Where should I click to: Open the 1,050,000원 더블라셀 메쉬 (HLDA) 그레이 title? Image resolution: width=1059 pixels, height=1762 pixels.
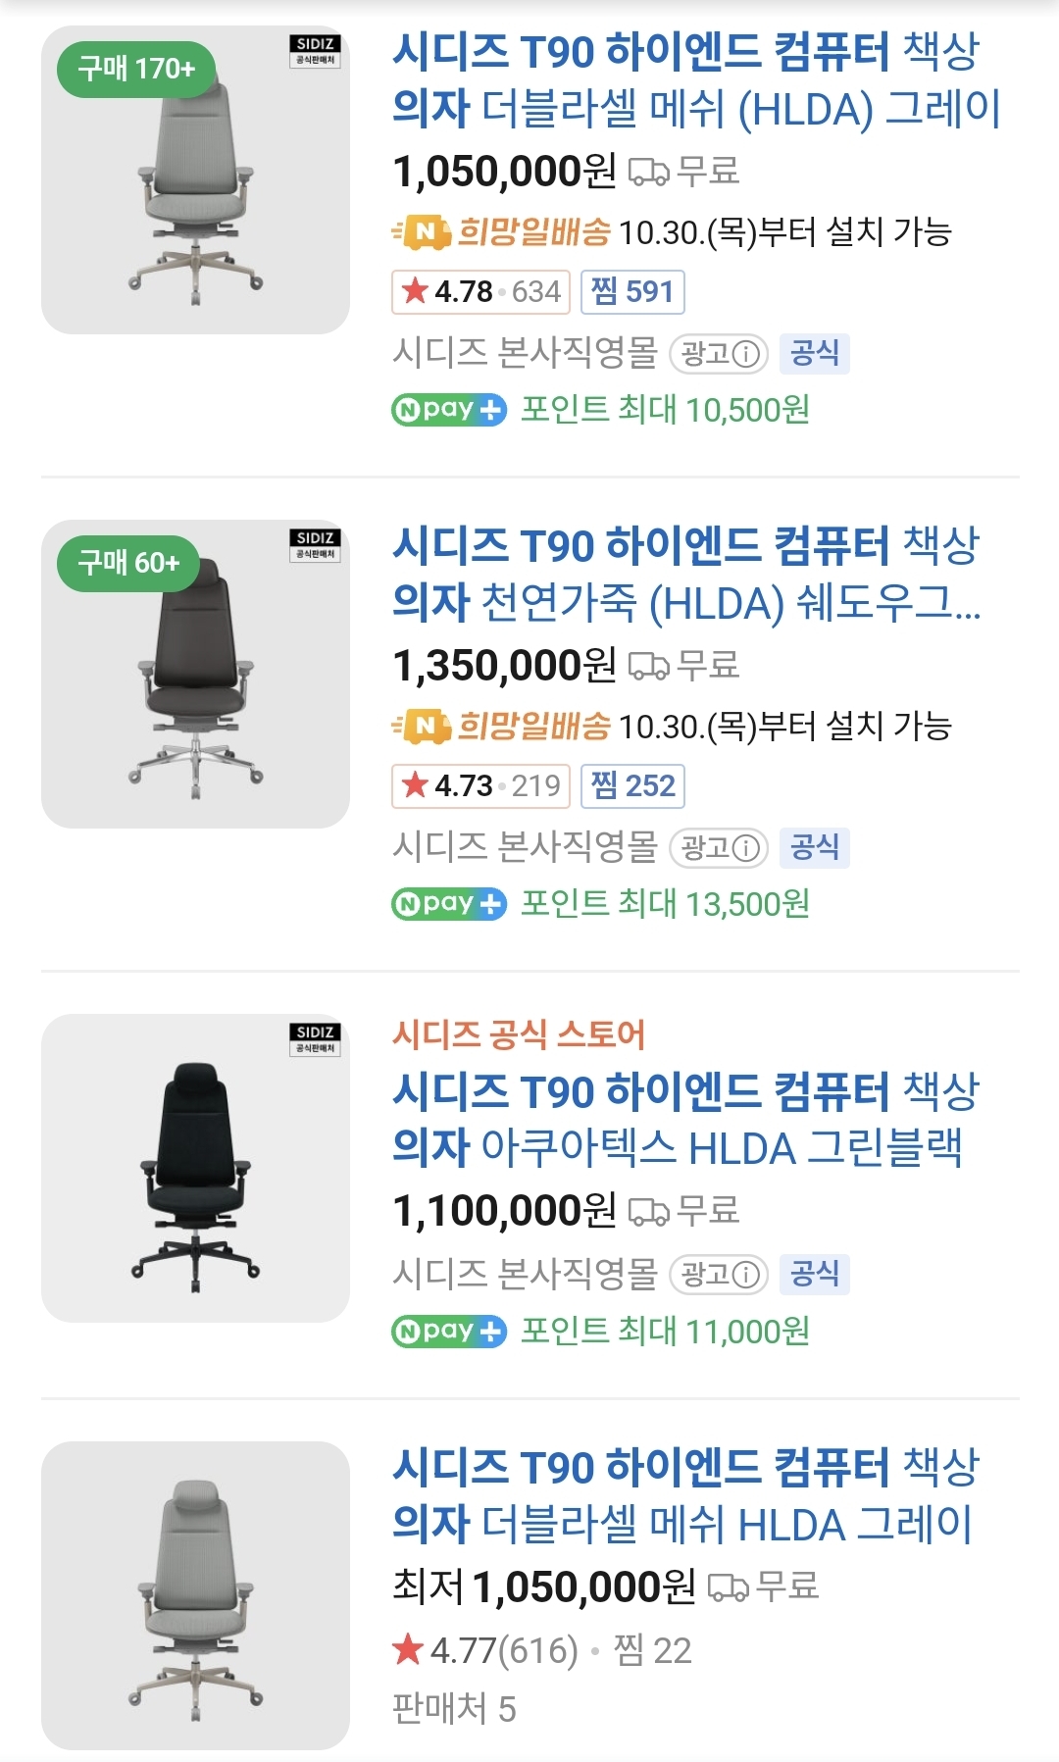[x=694, y=80]
